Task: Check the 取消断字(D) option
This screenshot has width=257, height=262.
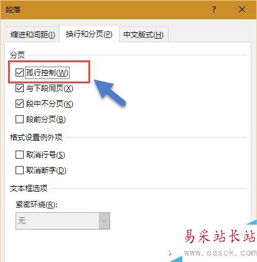Action: pos(19,171)
